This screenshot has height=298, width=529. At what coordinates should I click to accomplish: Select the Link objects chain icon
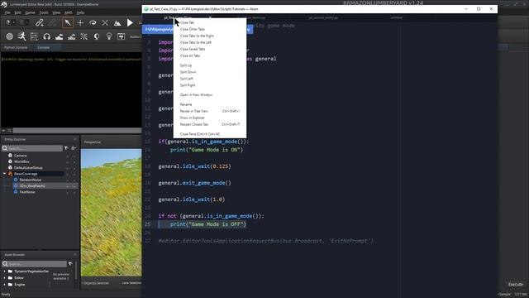[40, 22]
